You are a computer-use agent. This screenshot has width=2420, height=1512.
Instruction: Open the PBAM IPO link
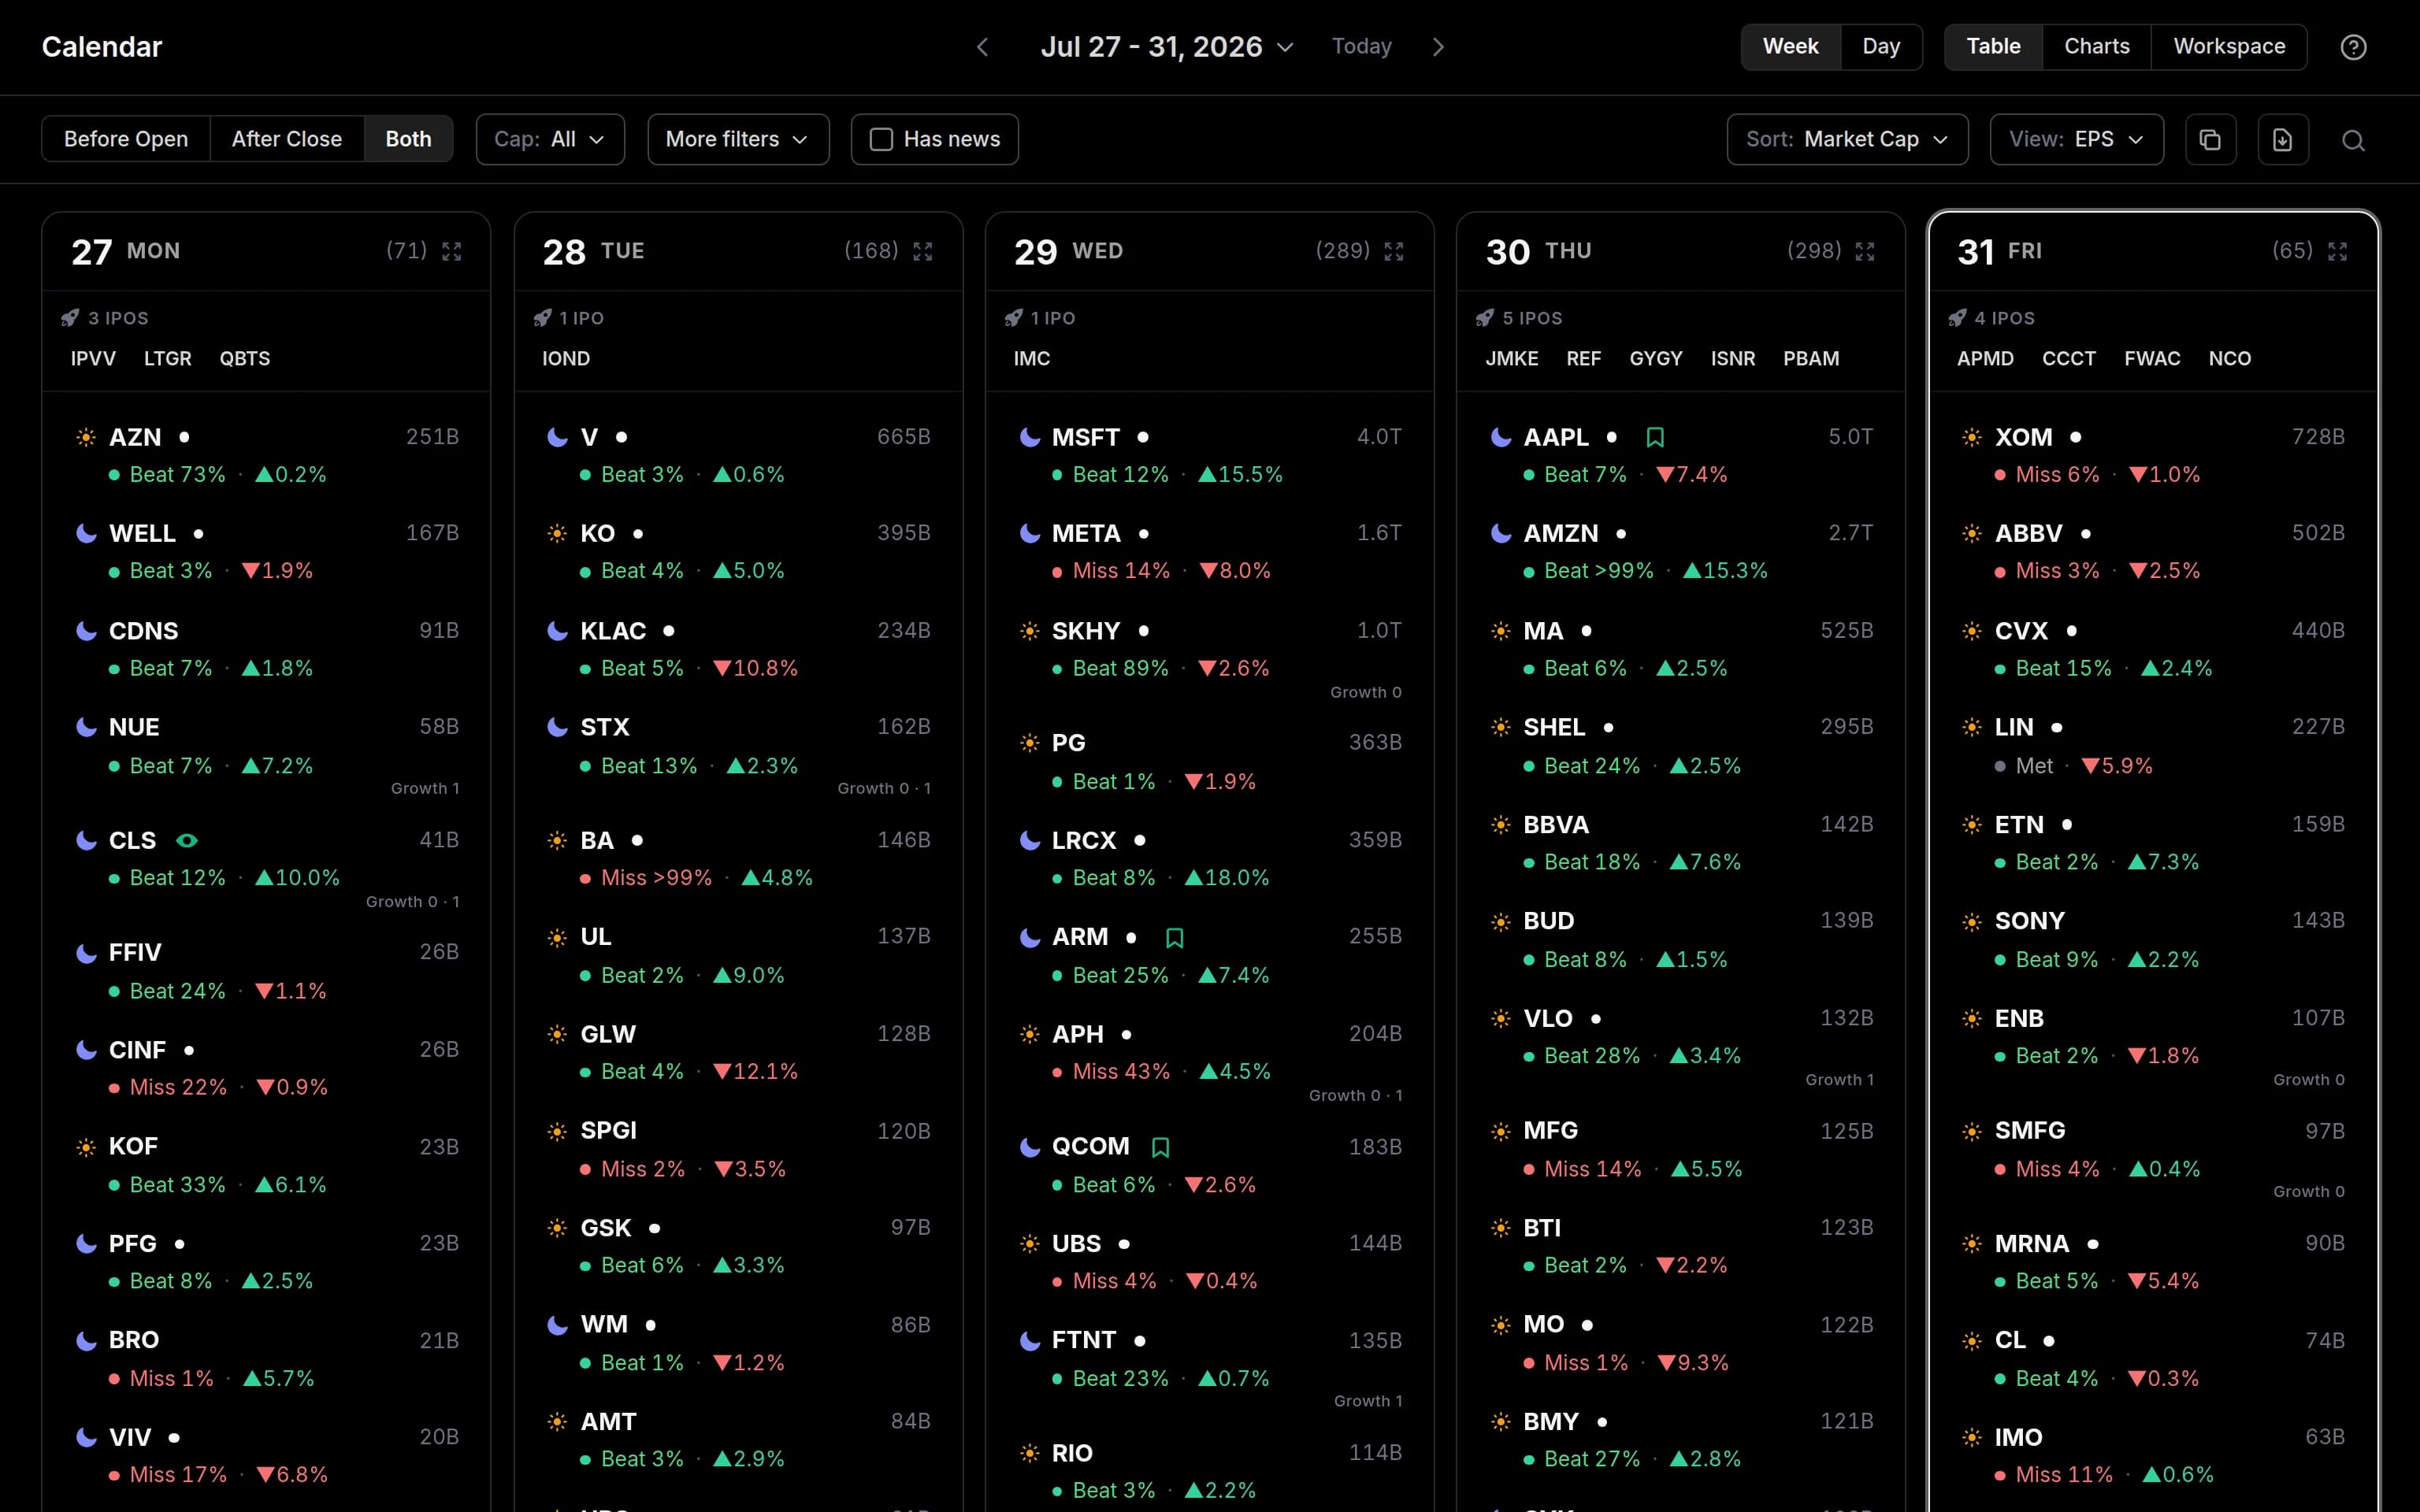1811,359
